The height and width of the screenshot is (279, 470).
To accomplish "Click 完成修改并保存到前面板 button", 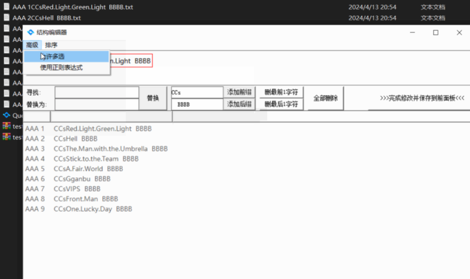I will [422, 98].
